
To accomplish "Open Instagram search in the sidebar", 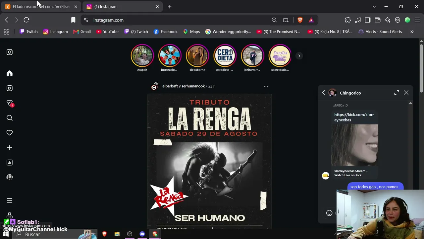I will pos(10,118).
